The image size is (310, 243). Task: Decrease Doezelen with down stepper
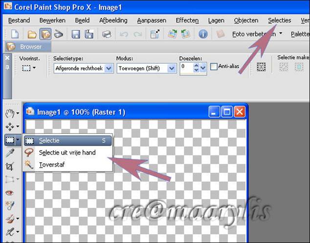point(196,70)
